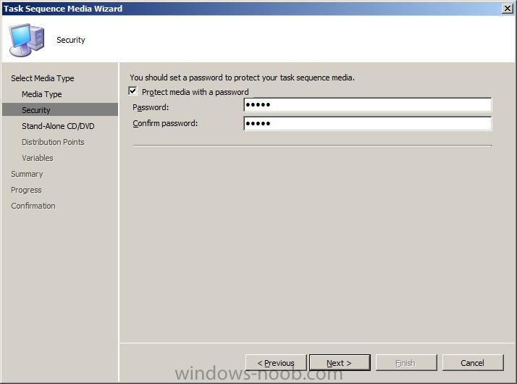Jump to the Confirmation step
Screen dimensions: 517x384
point(33,206)
